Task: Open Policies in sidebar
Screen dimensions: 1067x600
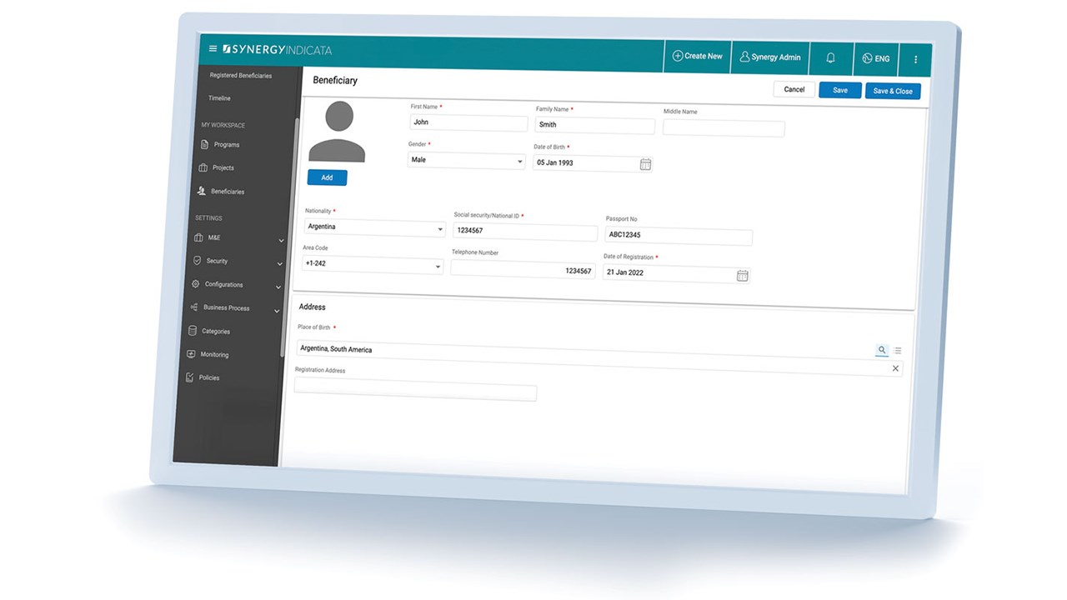Action: (x=208, y=377)
